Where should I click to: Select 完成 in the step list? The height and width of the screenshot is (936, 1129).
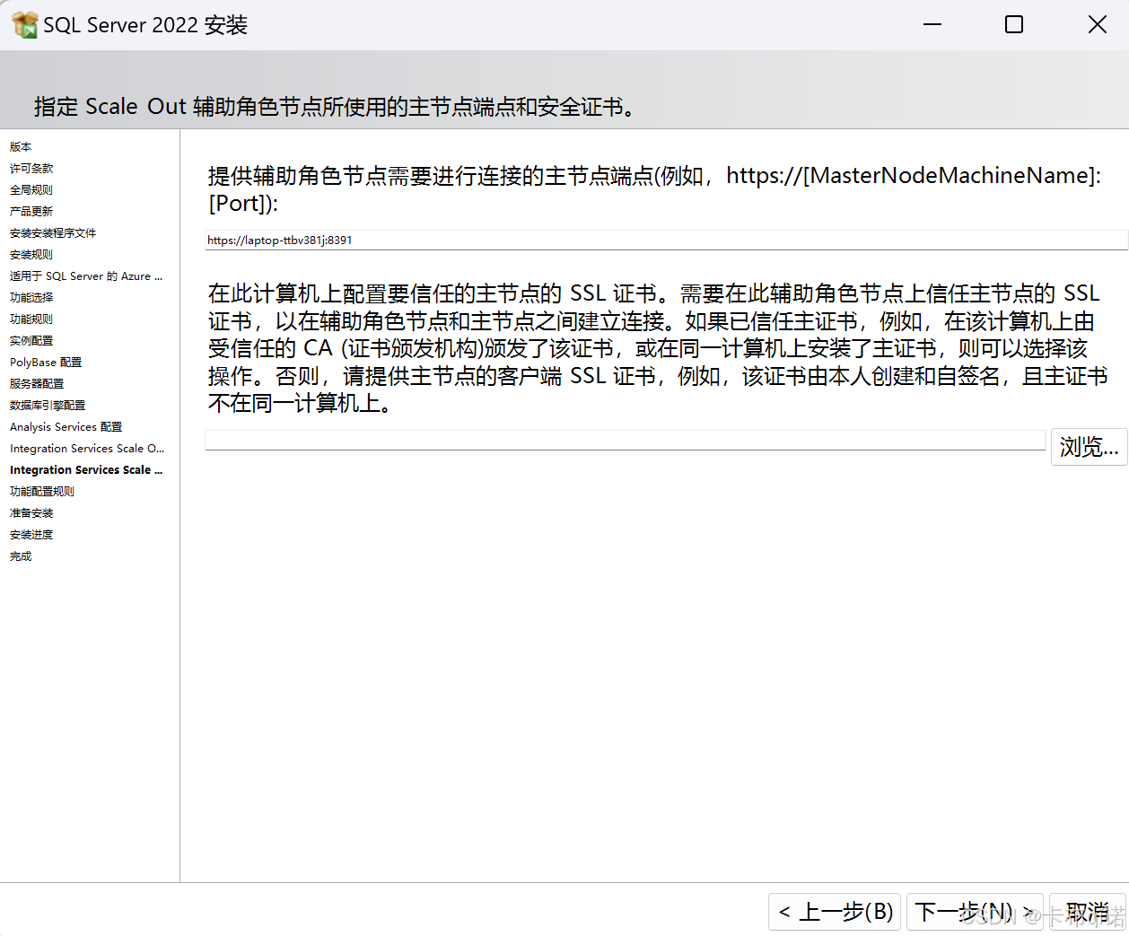(20, 555)
